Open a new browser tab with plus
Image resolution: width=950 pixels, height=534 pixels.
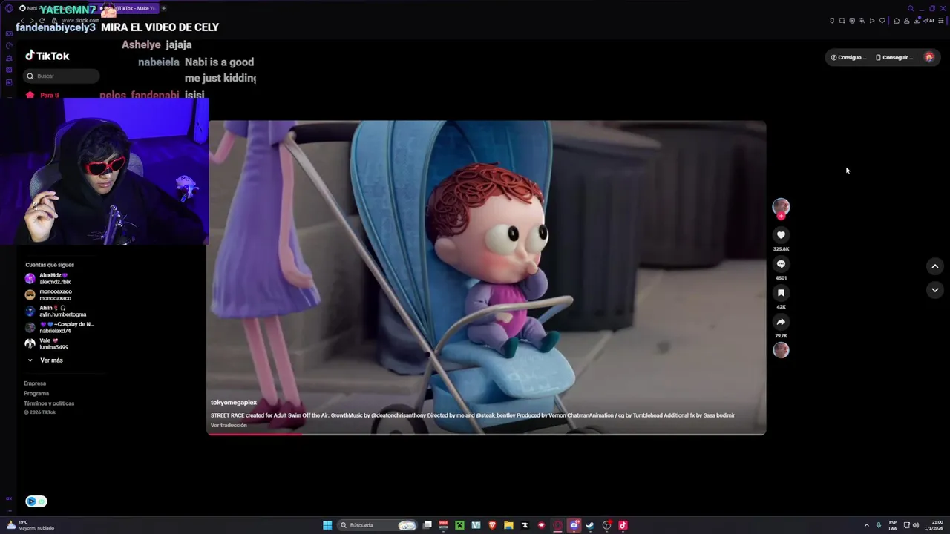click(164, 8)
